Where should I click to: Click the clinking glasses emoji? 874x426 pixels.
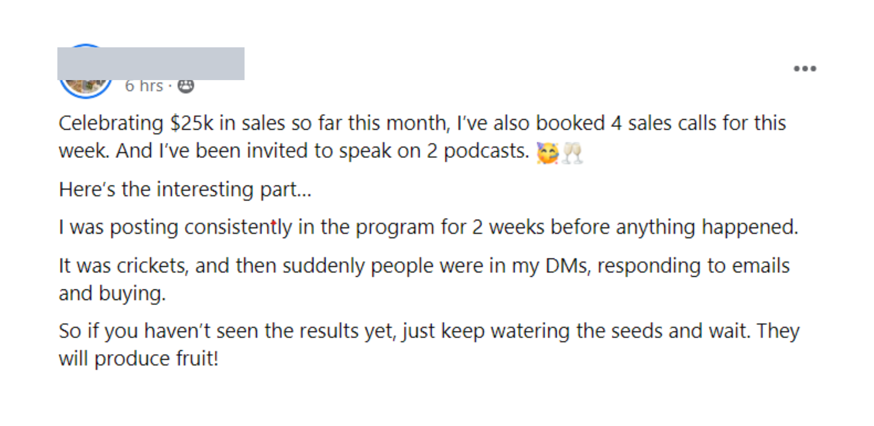tap(572, 152)
